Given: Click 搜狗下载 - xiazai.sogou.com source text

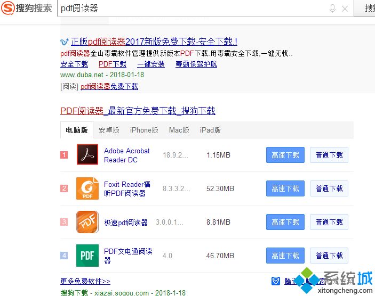Looking at the screenshot, I should point(123,293).
